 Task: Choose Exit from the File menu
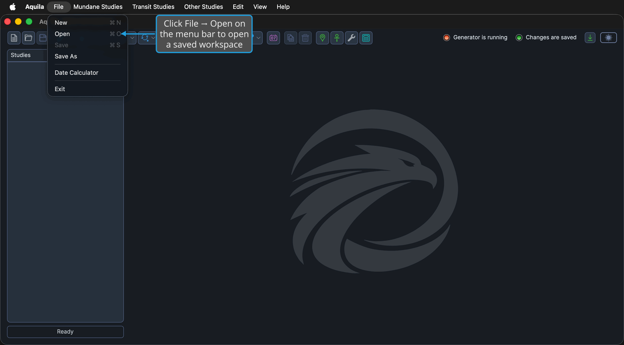87,89
